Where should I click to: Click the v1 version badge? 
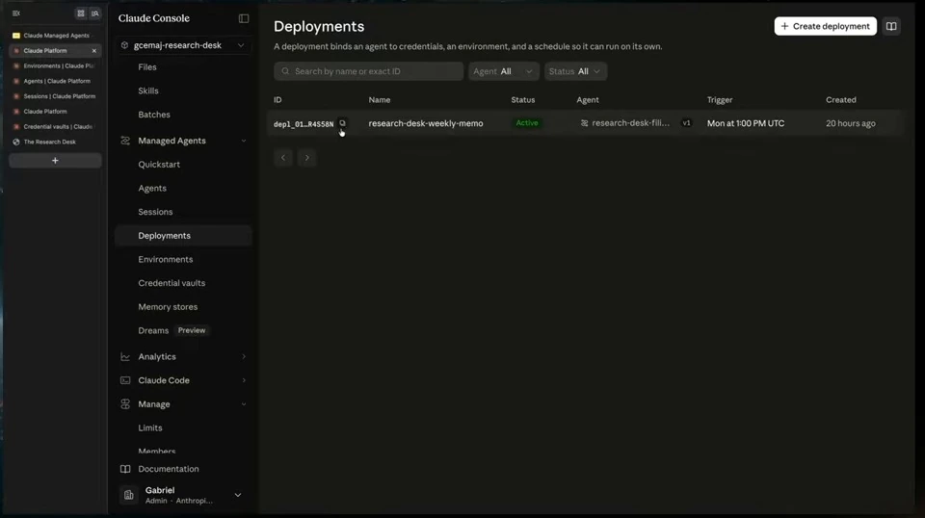coord(686,123)
